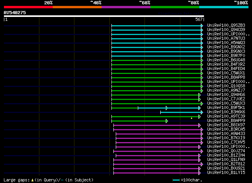
Task: Click the orange ~40% identity legend segment
Action: 77,7
